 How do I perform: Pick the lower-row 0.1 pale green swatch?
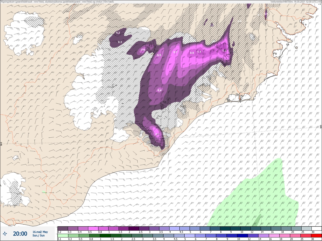(63, 236)
